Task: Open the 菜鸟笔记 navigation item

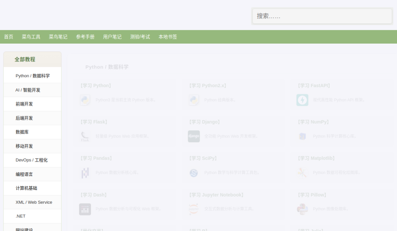Action: coord(58,37)
